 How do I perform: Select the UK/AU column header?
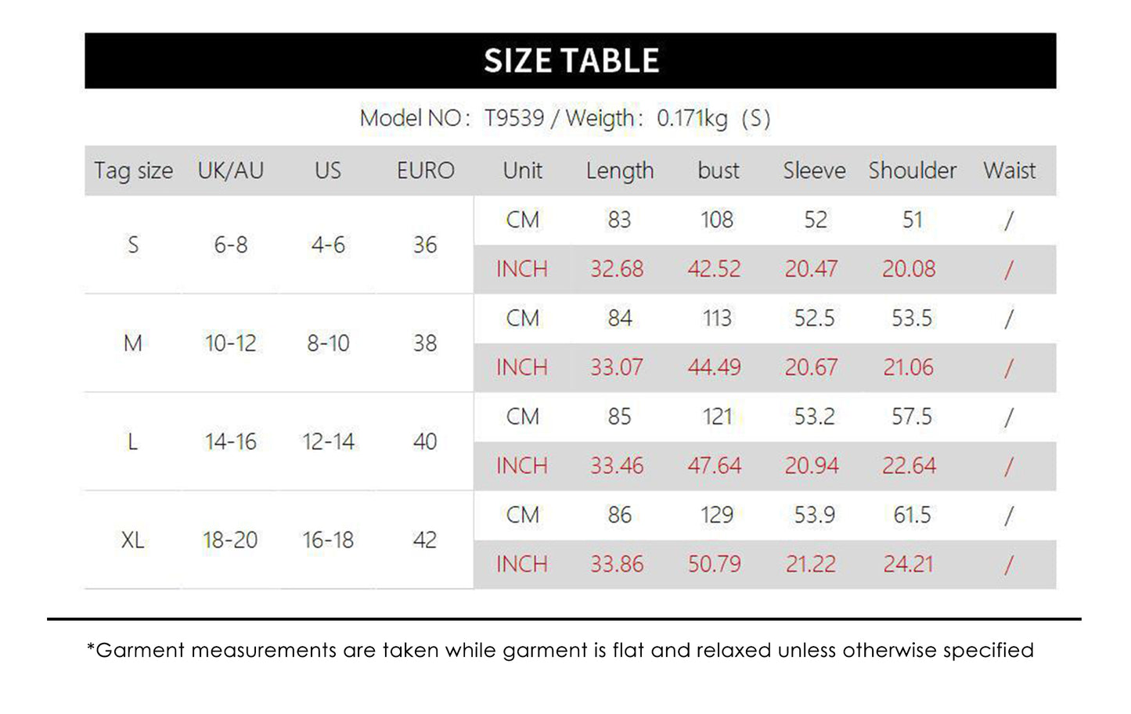point(230,170)
